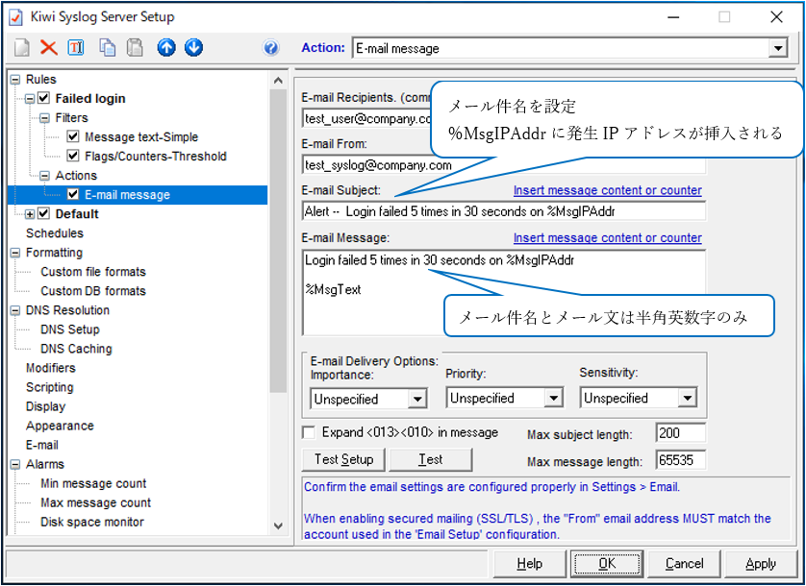Open the blue Help question-mark icon
This screenshot has width=806, height=586.
click(x=271, y=48)
